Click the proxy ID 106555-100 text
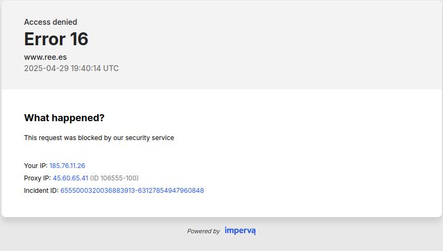The width and height of the screenshot is (443, 251). pos(114,178)
